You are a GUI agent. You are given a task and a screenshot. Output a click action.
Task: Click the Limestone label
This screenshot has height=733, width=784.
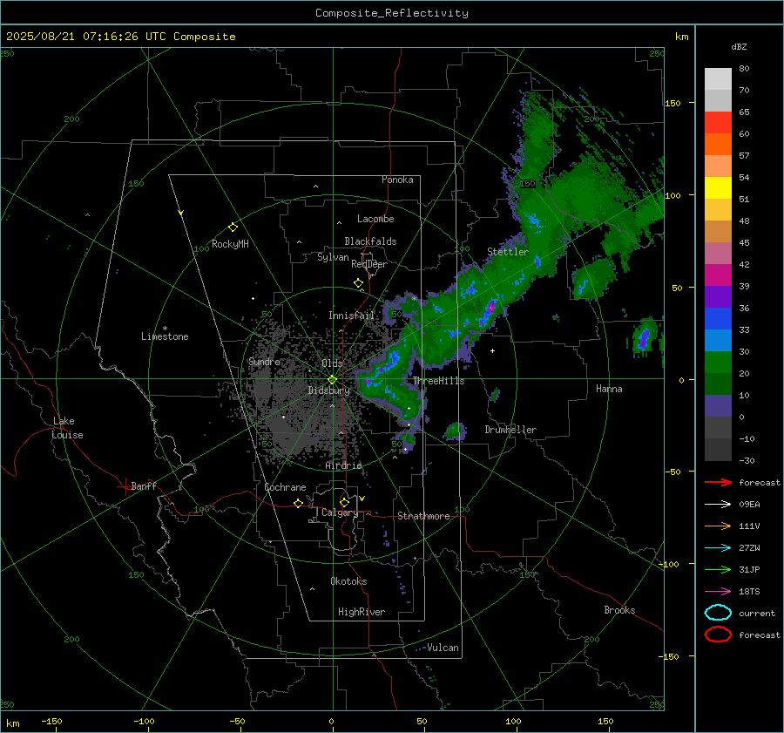(x=165, y=336)
